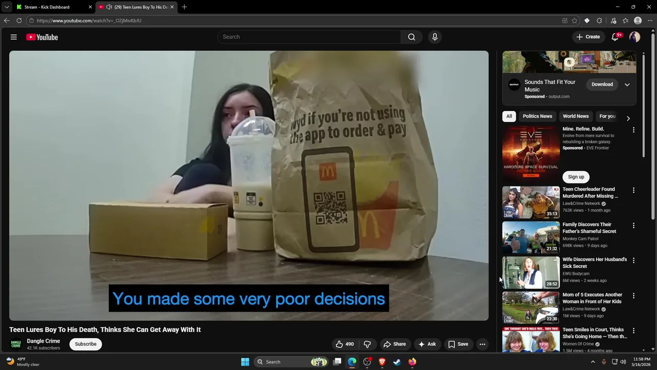Open options for Mom of 5 video
Viewport: 657px width, 370px height.
(x=633, y=296)
